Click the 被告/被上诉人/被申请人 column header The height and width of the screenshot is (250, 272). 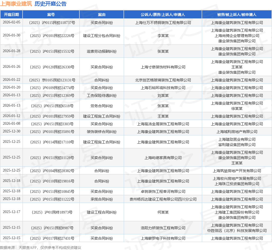tap(237, 15)
